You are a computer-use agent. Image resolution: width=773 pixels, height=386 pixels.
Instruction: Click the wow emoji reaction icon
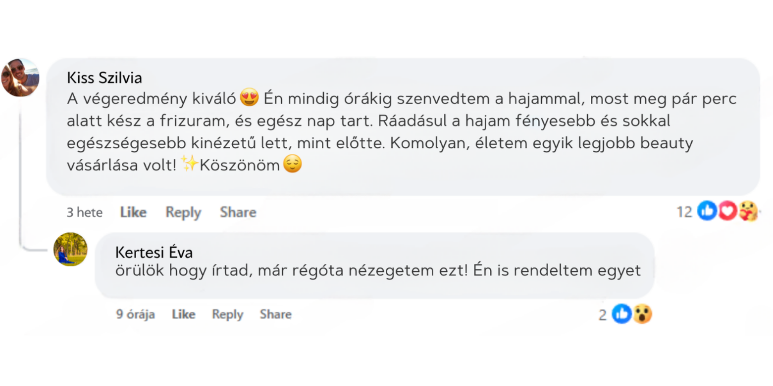(x=642, y=314)
